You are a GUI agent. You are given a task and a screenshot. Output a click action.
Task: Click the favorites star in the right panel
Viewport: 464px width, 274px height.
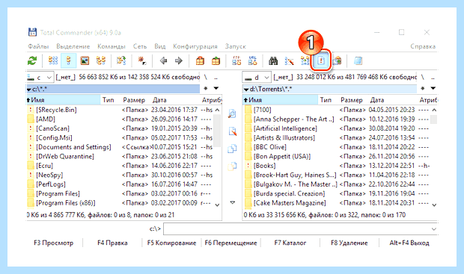click(x=423, y=88)
